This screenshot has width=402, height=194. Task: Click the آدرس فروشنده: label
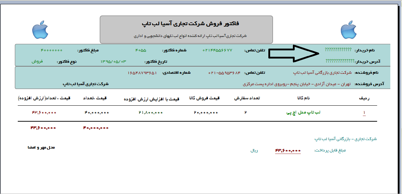click(369, 84)
